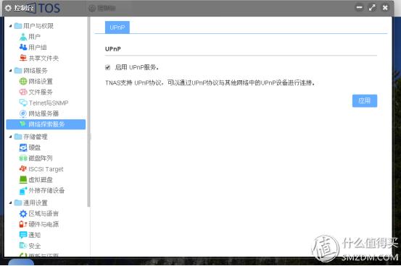Viewport: 401px width, 266px height.
Task: Collapse the 存储管理 tree arrow
Action: coord(10,137)
